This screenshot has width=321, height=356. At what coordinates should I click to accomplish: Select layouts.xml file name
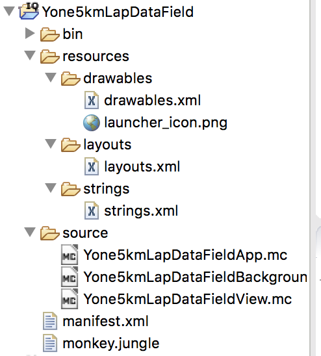click(x=142, y=167)
